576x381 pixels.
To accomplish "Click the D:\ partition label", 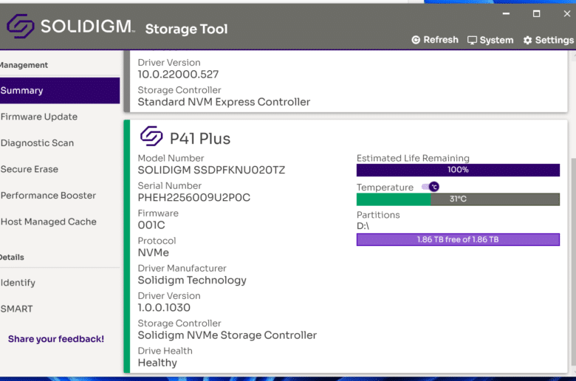I will [x=363, y=226].
